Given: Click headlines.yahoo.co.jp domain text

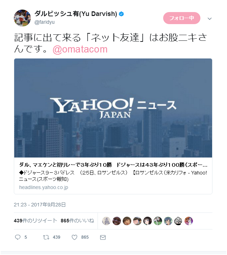Looking at the screenshot, I should 44,187.
